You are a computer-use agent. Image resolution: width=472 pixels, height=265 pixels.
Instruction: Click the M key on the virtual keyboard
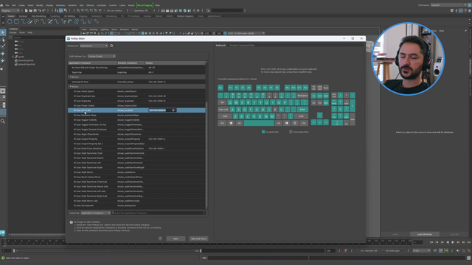click(x=272, y=116)
